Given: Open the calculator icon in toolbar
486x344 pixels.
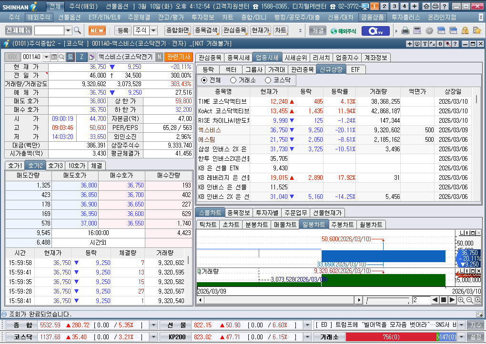Looking at the screenshot, I should pos(417,30).
